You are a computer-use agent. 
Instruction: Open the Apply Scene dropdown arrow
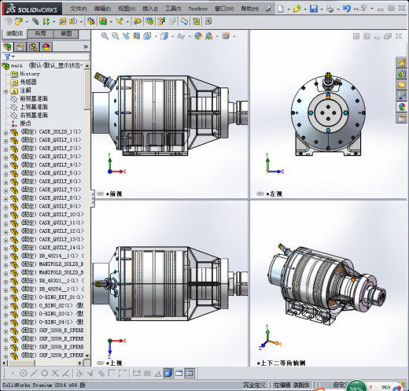pyautogui.click(x=217, y=36)
